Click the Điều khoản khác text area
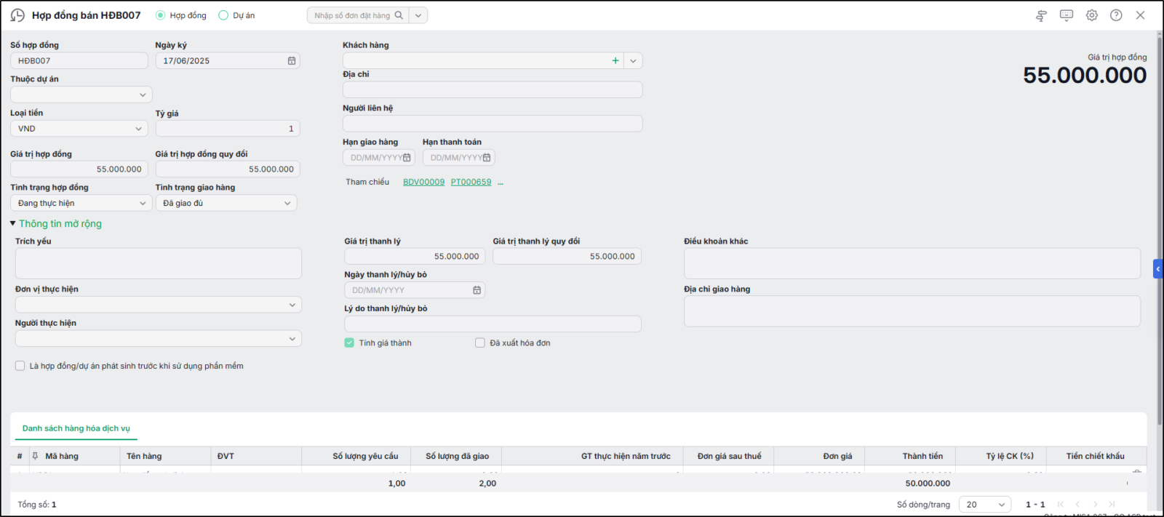 click(912, 263)
